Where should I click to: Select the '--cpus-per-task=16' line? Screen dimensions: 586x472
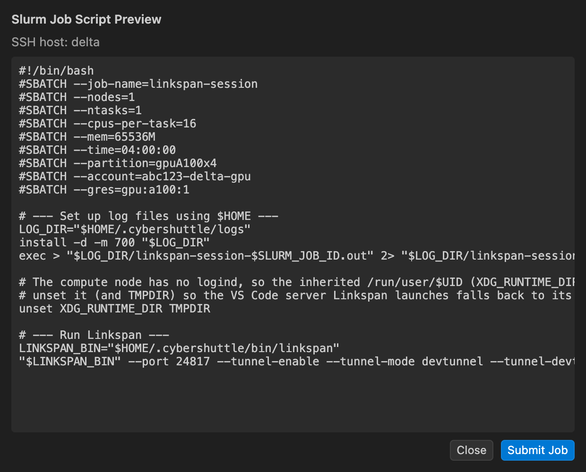(108, 124)
